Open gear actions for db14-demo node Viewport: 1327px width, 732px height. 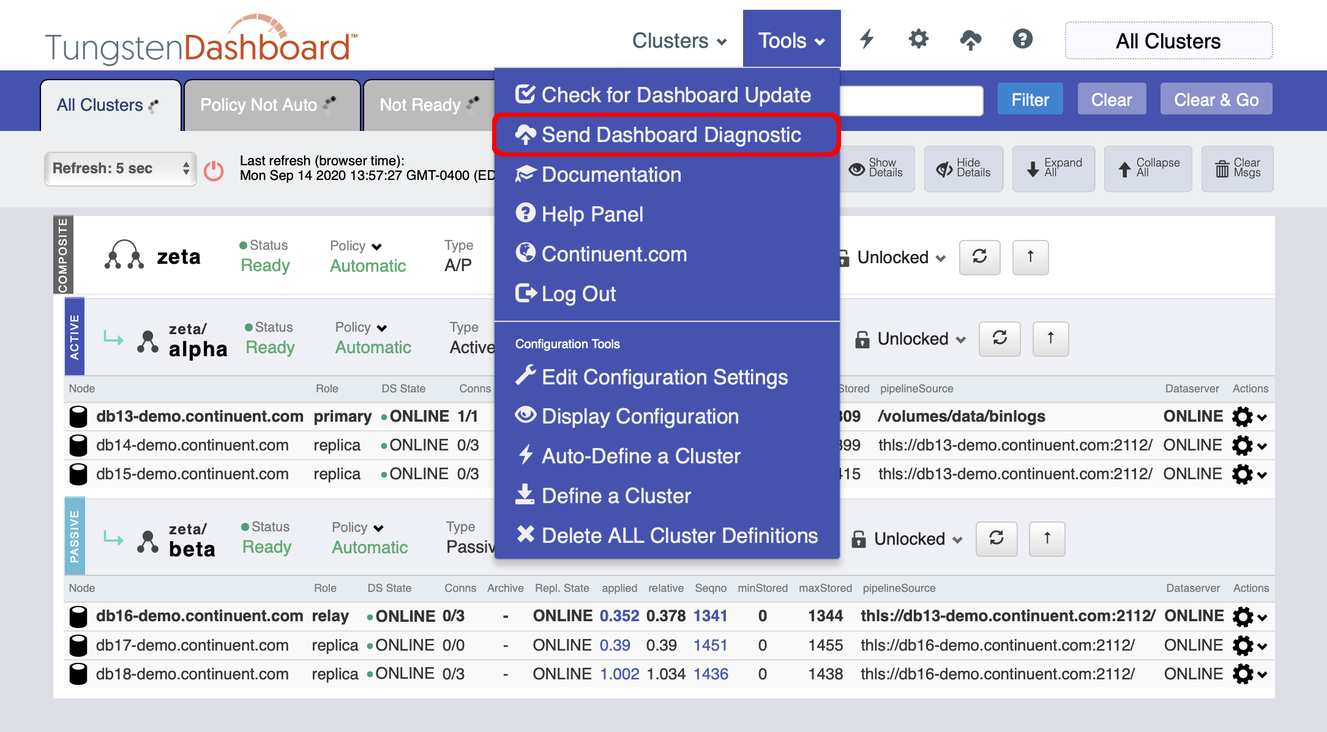click(x=1249, y=446)
